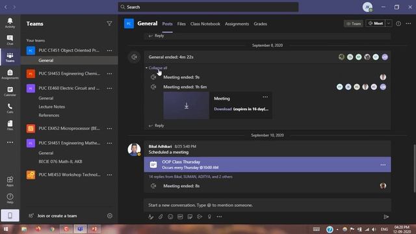Reply to the General ended thread
Viewport: 416px width, 234px height.
pyautogui.click(x=156, y=125)
